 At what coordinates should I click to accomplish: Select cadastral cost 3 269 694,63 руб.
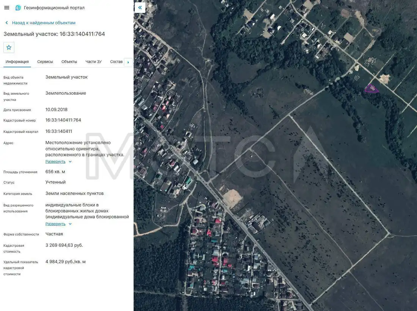[64, 245]
